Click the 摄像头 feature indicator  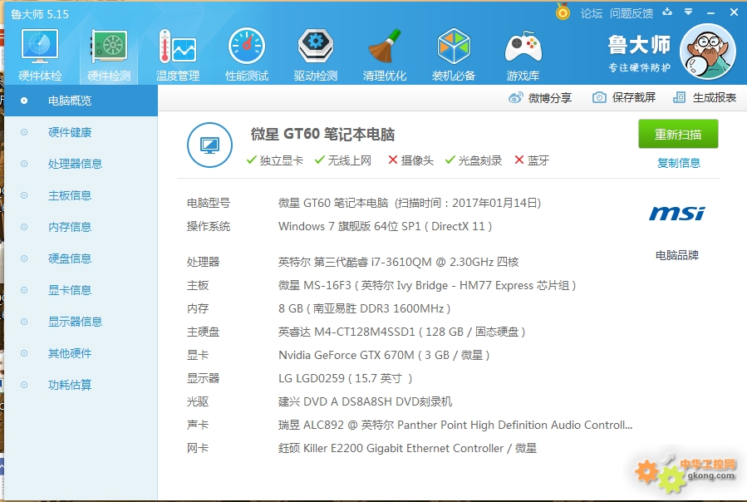click(410, 160)
